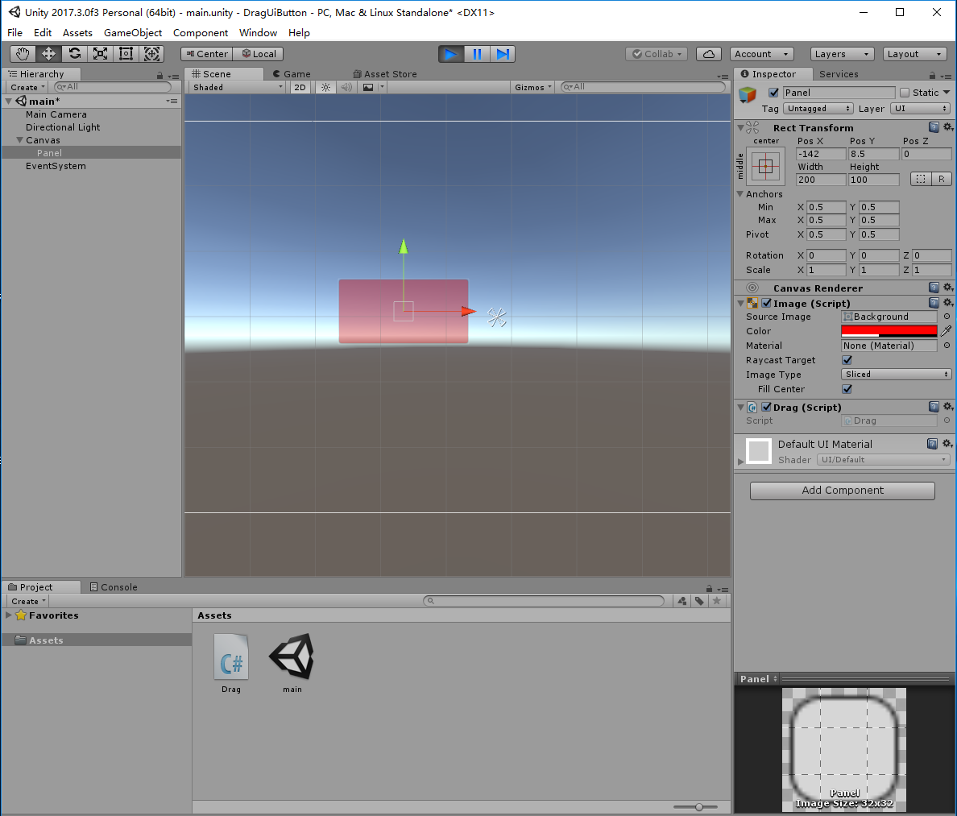Open Rect Transform help reference icon

(x=934, y=127)
